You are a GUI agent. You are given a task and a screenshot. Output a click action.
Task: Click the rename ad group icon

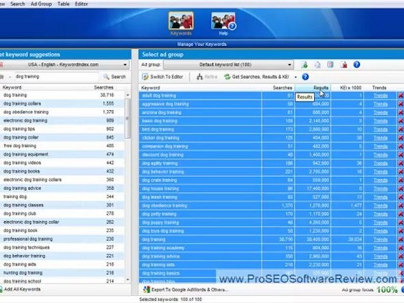(x=330, y=65)
